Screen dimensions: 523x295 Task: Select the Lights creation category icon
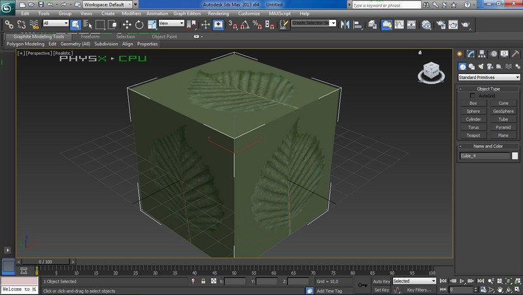tap(481, 67)
